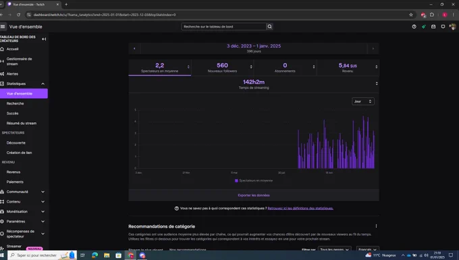Open the hamburger menu next to Vue d'ensemble
Image resolution: width=459 pixels, height=260 pixels.
[x=3, y=26]
